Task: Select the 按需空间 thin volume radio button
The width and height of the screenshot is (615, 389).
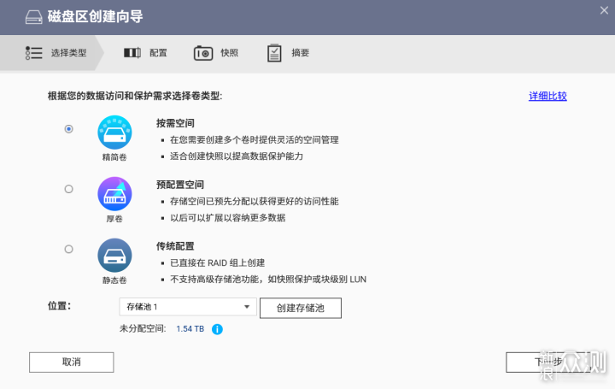Action: 68,129
